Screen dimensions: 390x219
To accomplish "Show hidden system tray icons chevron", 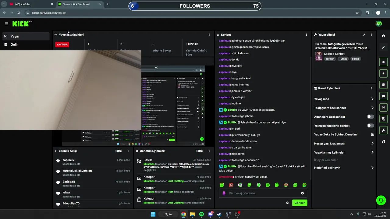I will click(x=351, y=214).
